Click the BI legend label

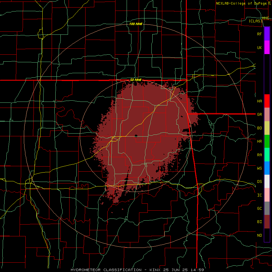(x=259, y=222)
